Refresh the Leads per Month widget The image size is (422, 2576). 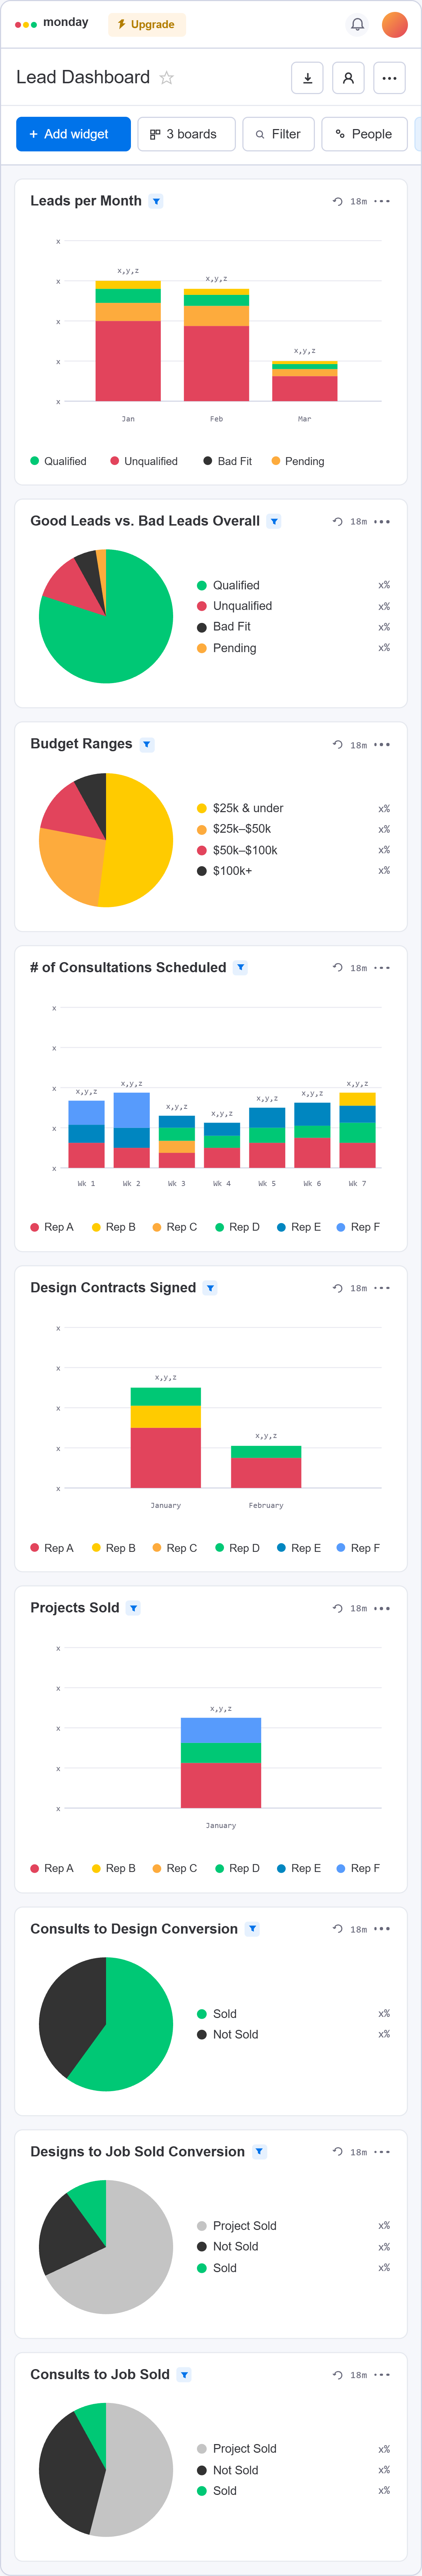pyautogui.click(x=338, y=201)
